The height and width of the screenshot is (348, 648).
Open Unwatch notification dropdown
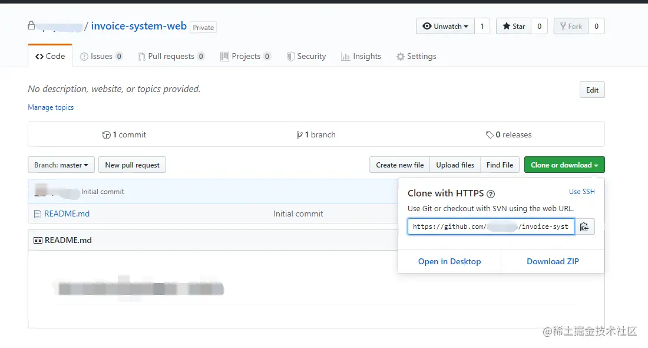pyautogui.click(x=445, y=26)
